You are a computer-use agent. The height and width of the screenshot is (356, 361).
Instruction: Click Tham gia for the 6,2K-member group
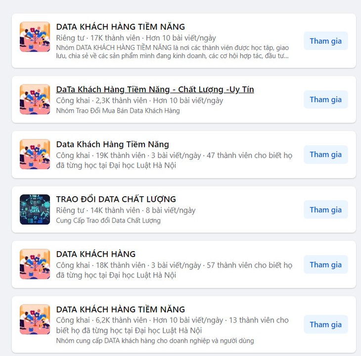point(325,324)
